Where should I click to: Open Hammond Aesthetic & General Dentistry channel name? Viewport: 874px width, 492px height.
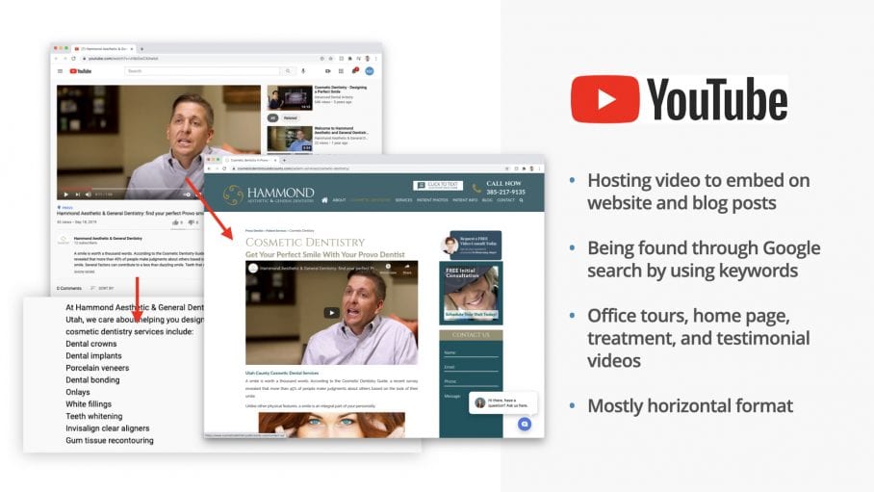[x=108, y=238]
